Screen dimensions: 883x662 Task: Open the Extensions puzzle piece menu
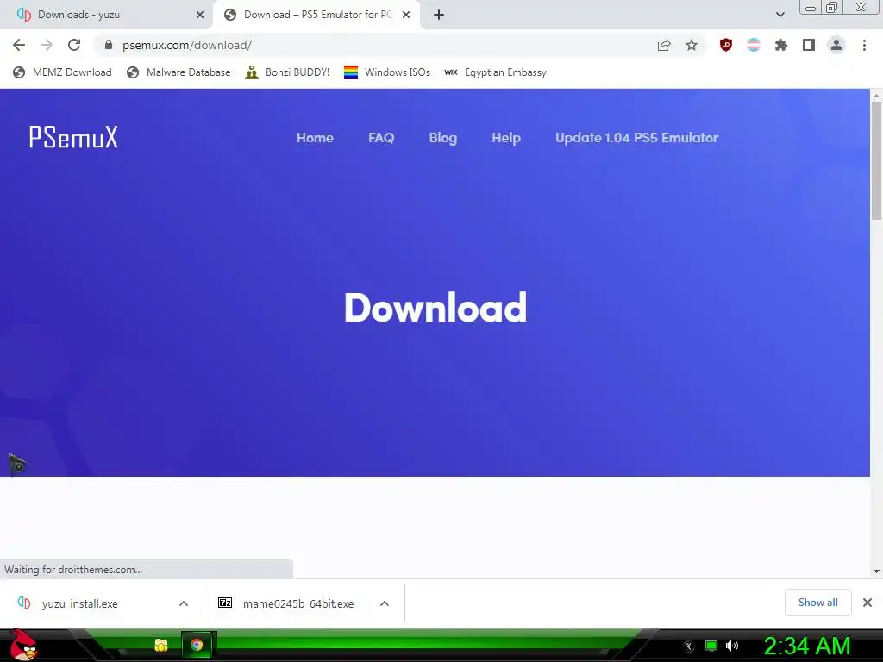coord(781,45)
